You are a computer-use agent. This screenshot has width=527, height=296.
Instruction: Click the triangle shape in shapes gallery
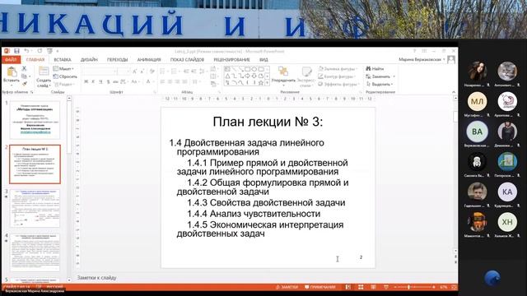click(227, 76)
